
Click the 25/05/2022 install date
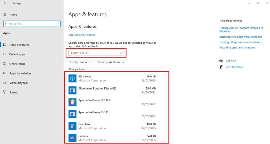[149, 116]
